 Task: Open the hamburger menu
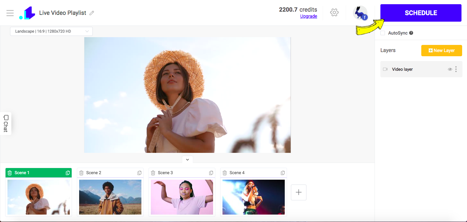[10, 13]
